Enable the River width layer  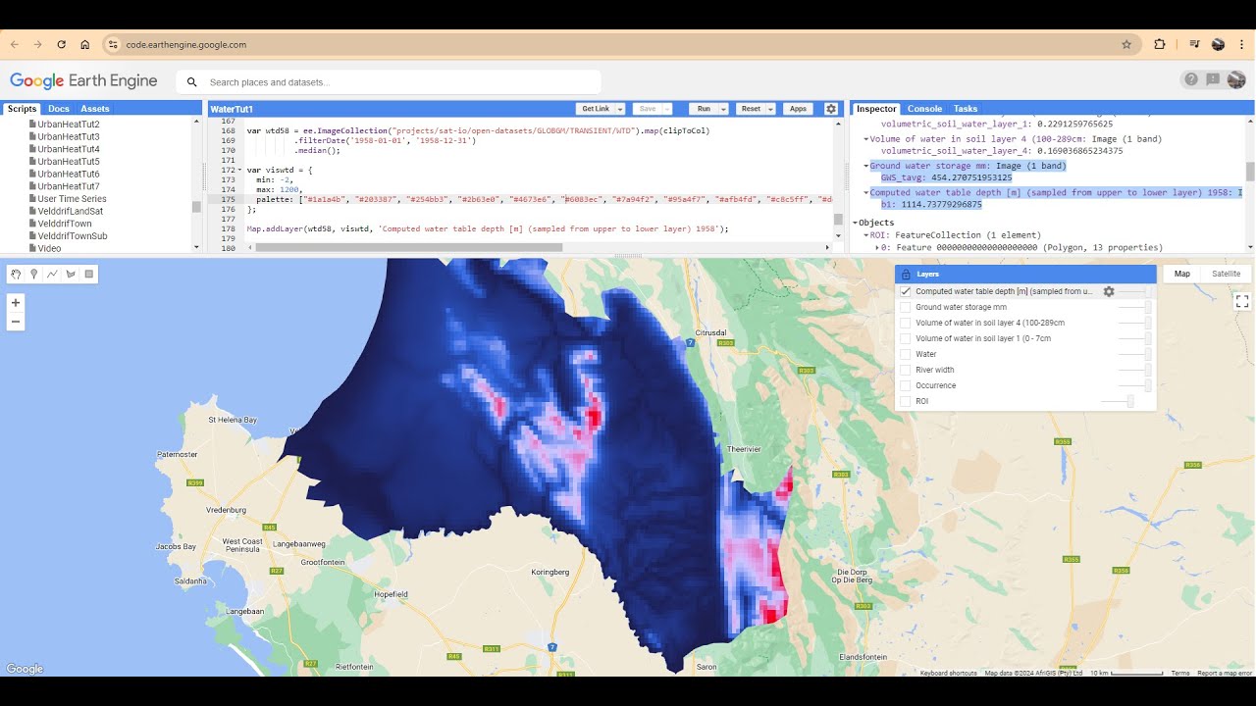906,370
